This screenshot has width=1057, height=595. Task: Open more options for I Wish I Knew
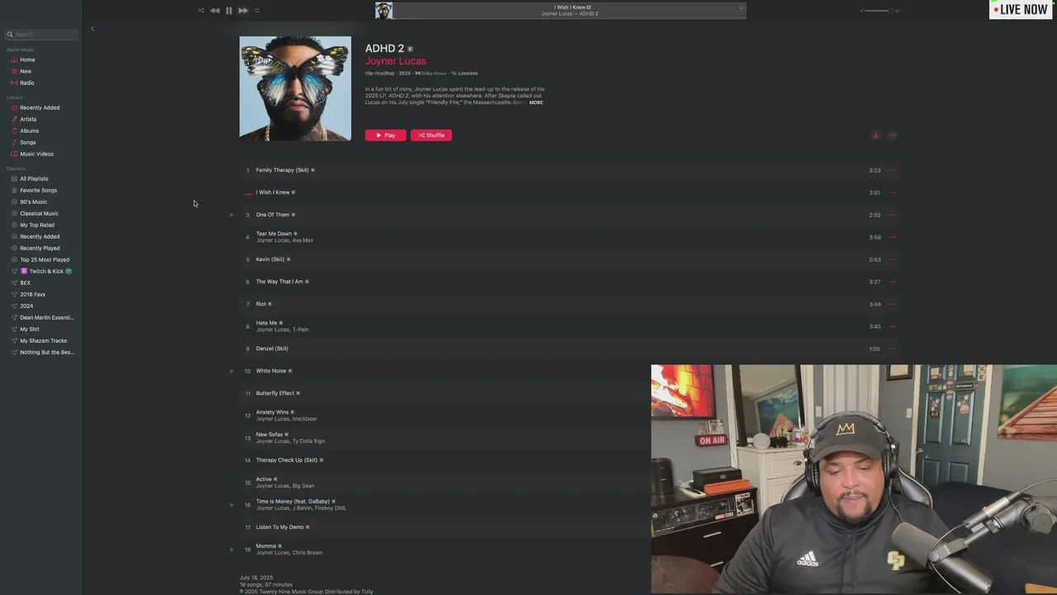892,193
